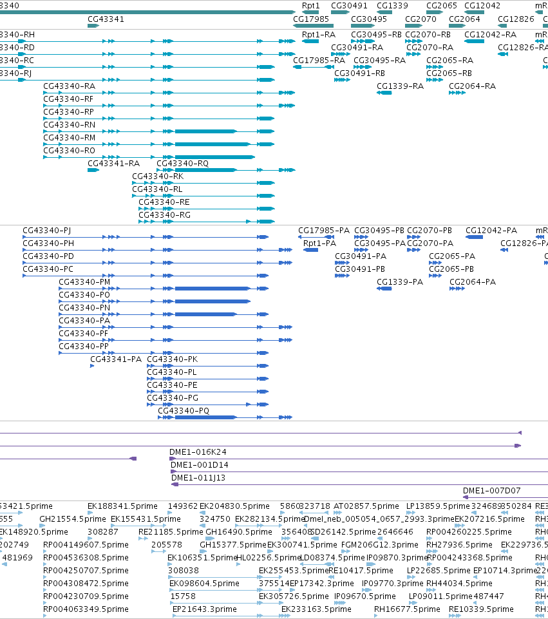Click protein Rpt1-PA
The width and height of the screenshot is (548, 619).
pyautogui.click(x=319, y=243)
